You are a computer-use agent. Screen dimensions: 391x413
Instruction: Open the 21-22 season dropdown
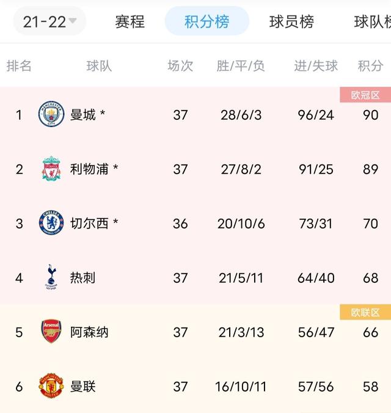[49, 22]
